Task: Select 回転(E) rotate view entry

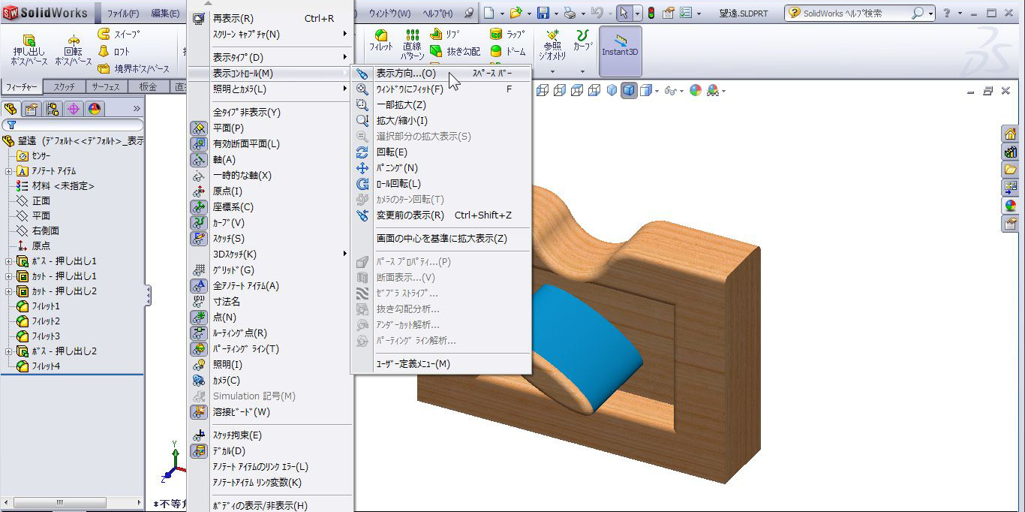Action: pyautogui.click(x=441, y=152)
